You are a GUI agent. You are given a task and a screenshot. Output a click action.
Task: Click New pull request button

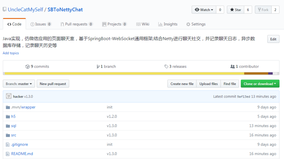(x=53, y=84)
